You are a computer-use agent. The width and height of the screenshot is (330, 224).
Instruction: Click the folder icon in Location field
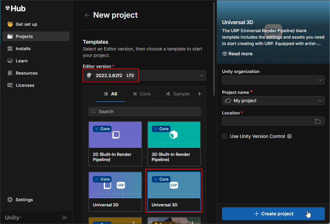[318, 121]
